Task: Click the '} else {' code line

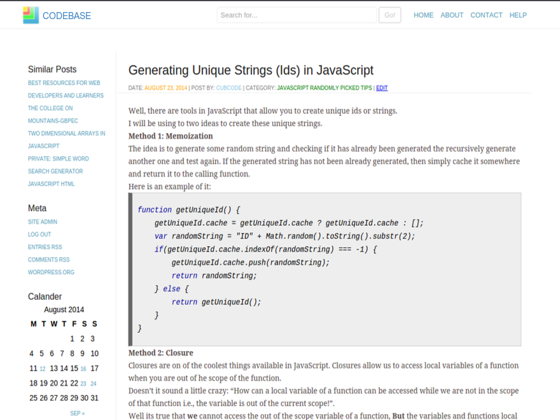Action: (x=172, y=289)
